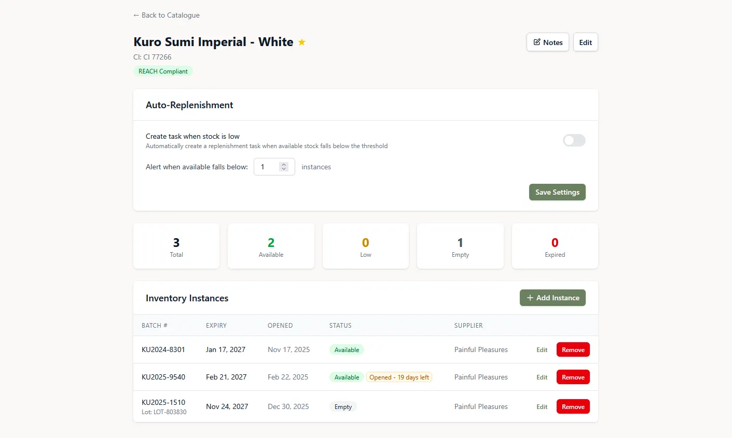
Task: Click the Empty count card
Action: coord(460,246)
